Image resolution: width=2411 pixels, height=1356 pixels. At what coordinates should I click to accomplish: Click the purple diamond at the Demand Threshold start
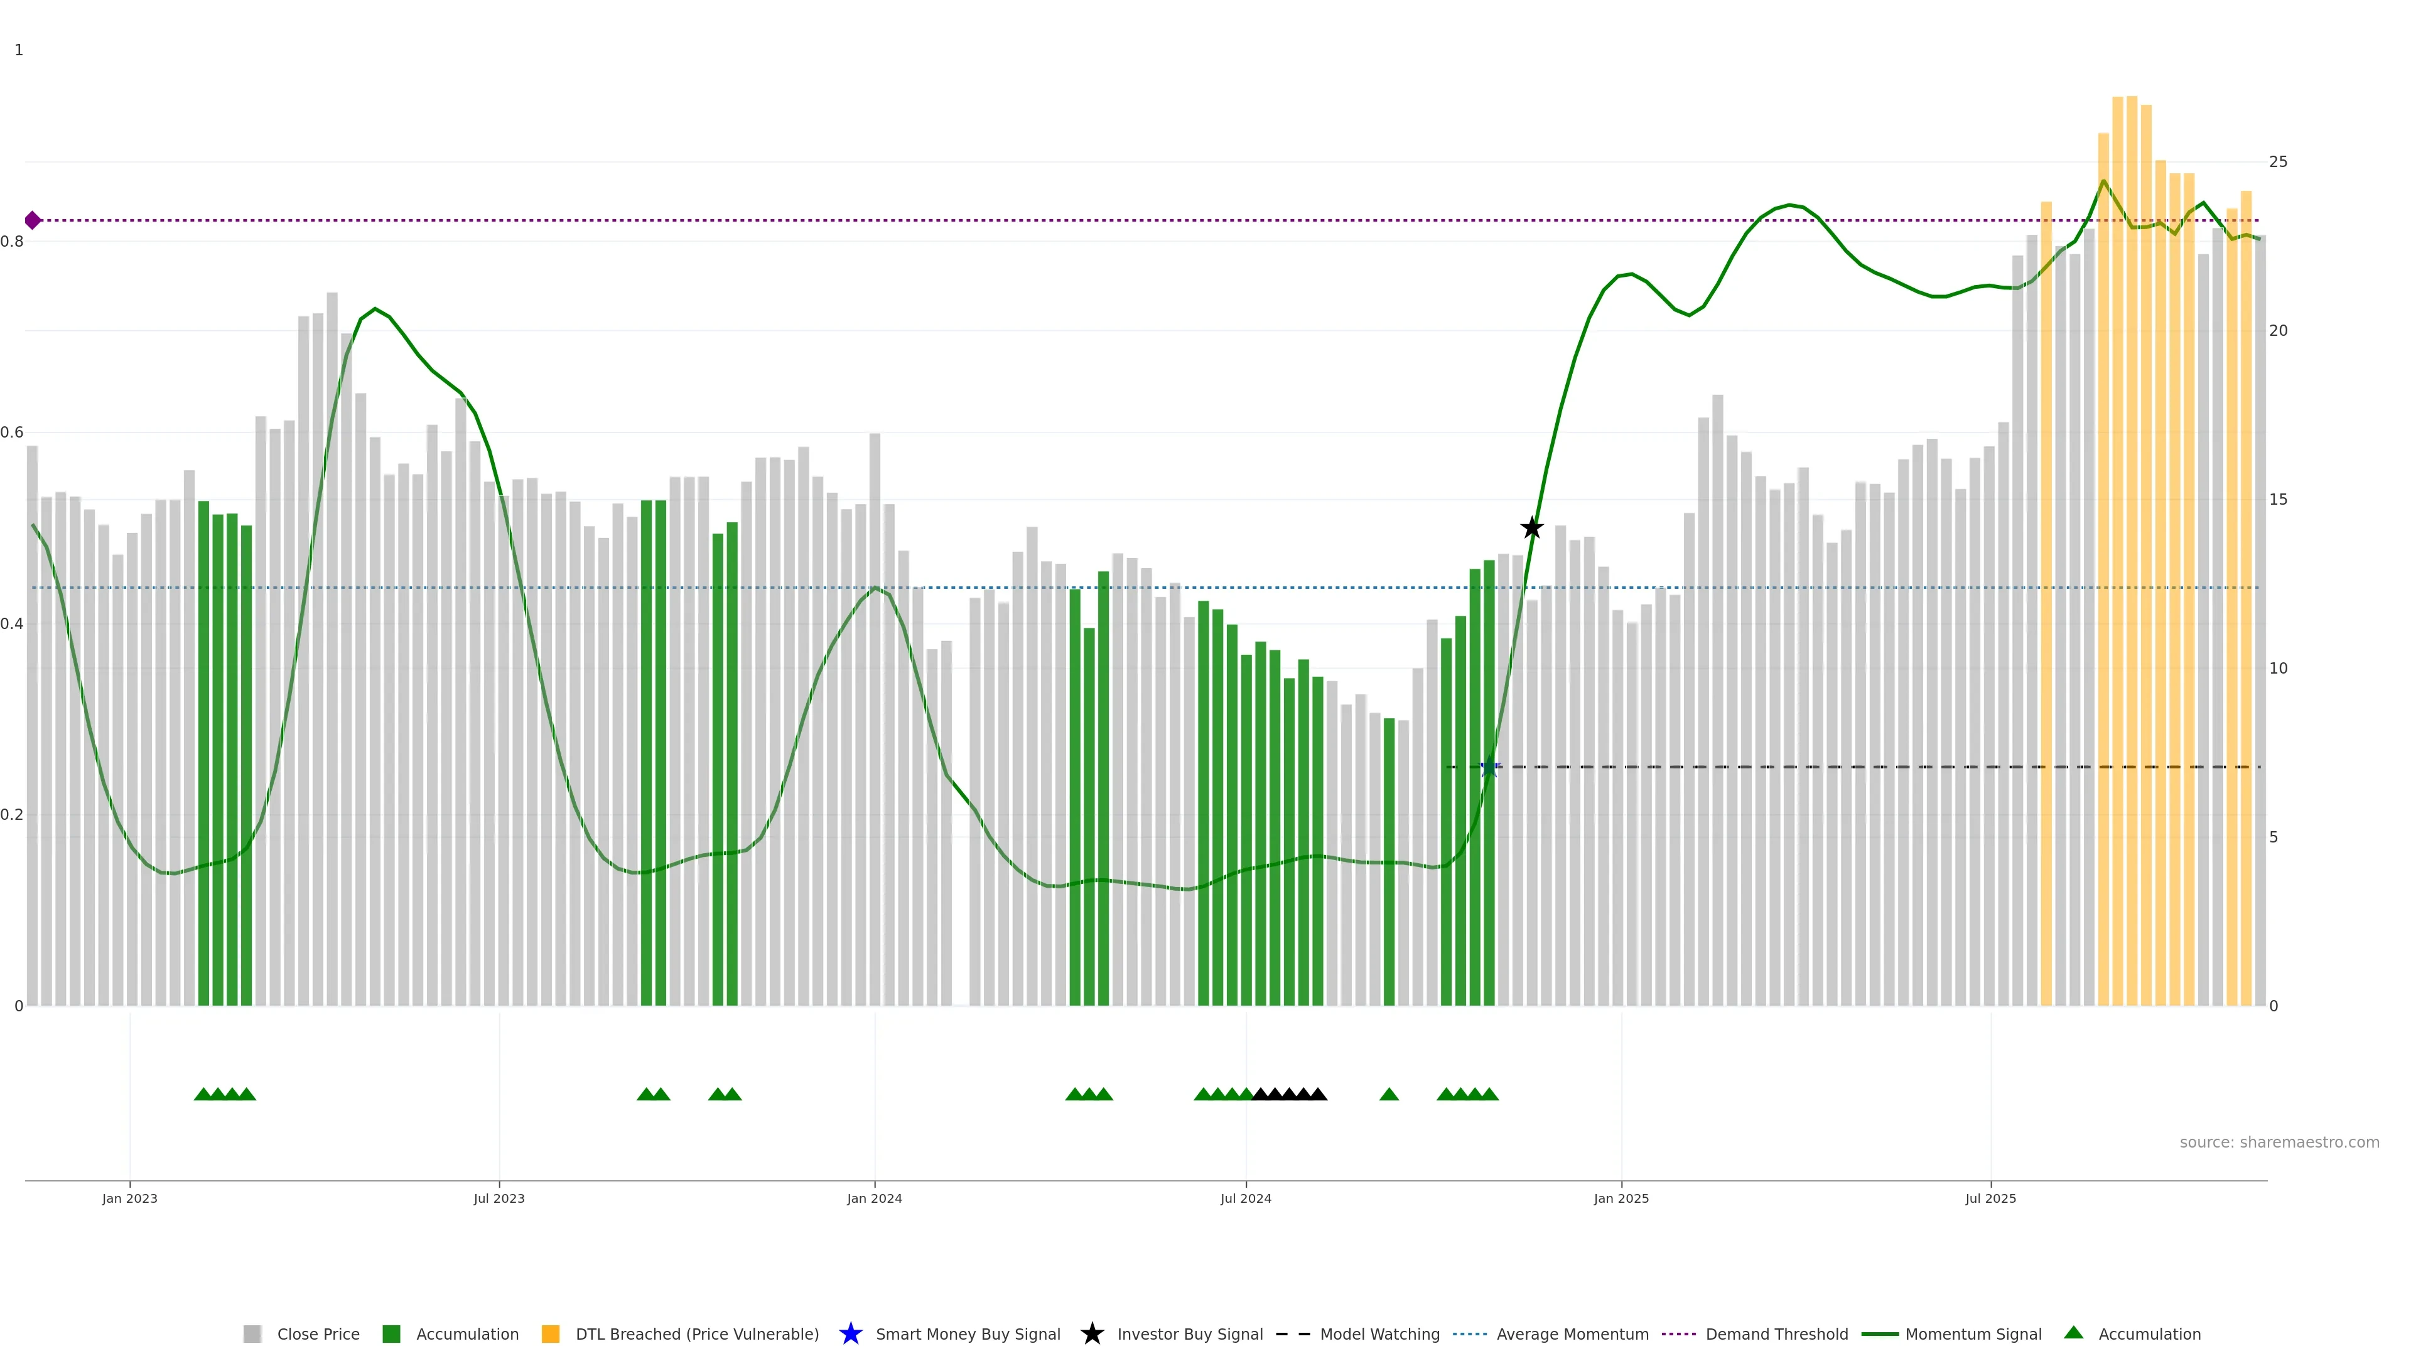tap(33, 221)
